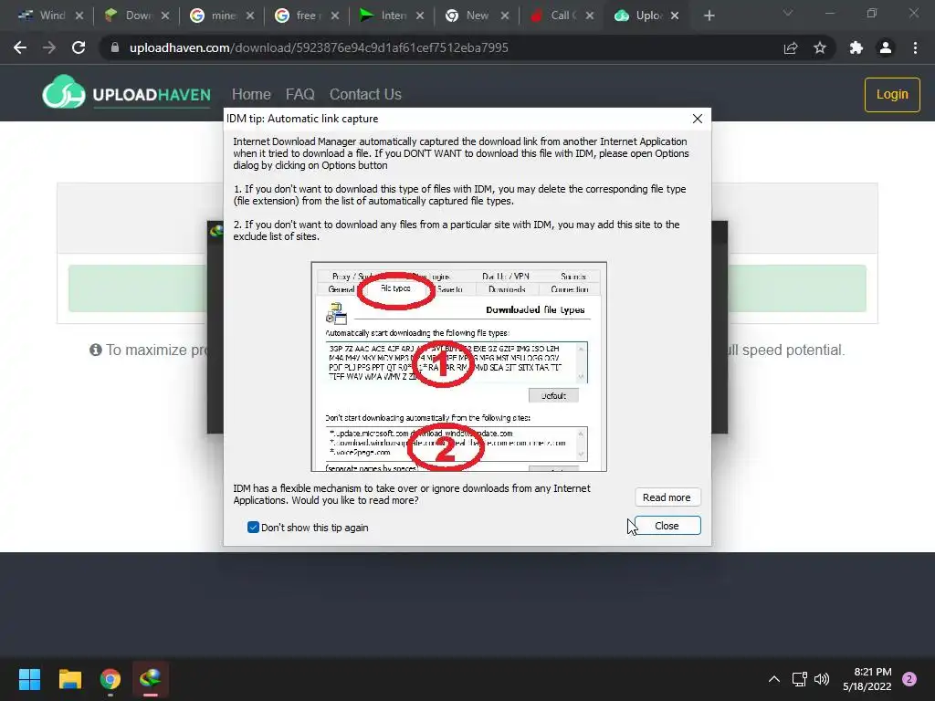Open notifications badge showing 2
Screen dimensions: 935x701
coord(909,679)
